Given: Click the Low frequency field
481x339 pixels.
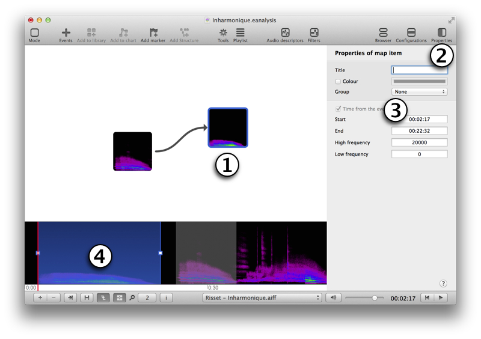Looking at the screenshot, I should pos(419,154).
